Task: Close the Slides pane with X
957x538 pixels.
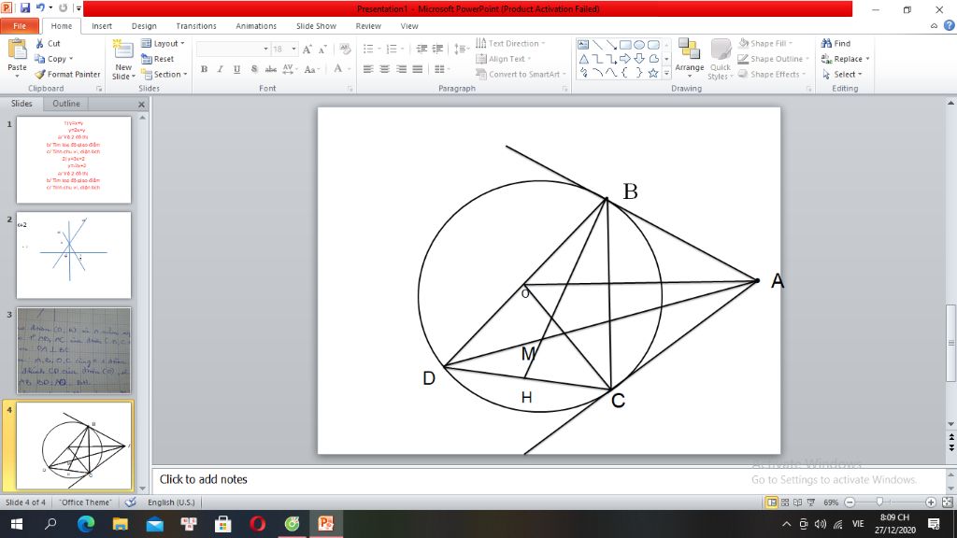Action: coord(142,105)
